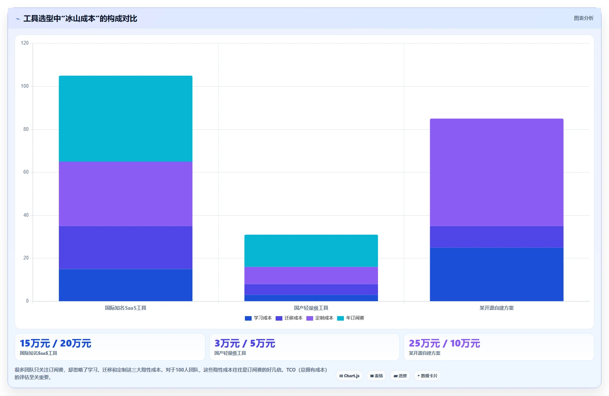Viewport: 609px width, 396px height.
Task: Click the small icon before the chart title
Action: 18,19
